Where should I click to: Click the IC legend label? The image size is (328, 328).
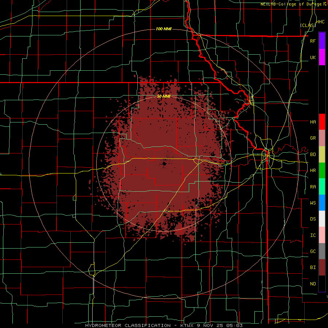[x=313, y=235]
